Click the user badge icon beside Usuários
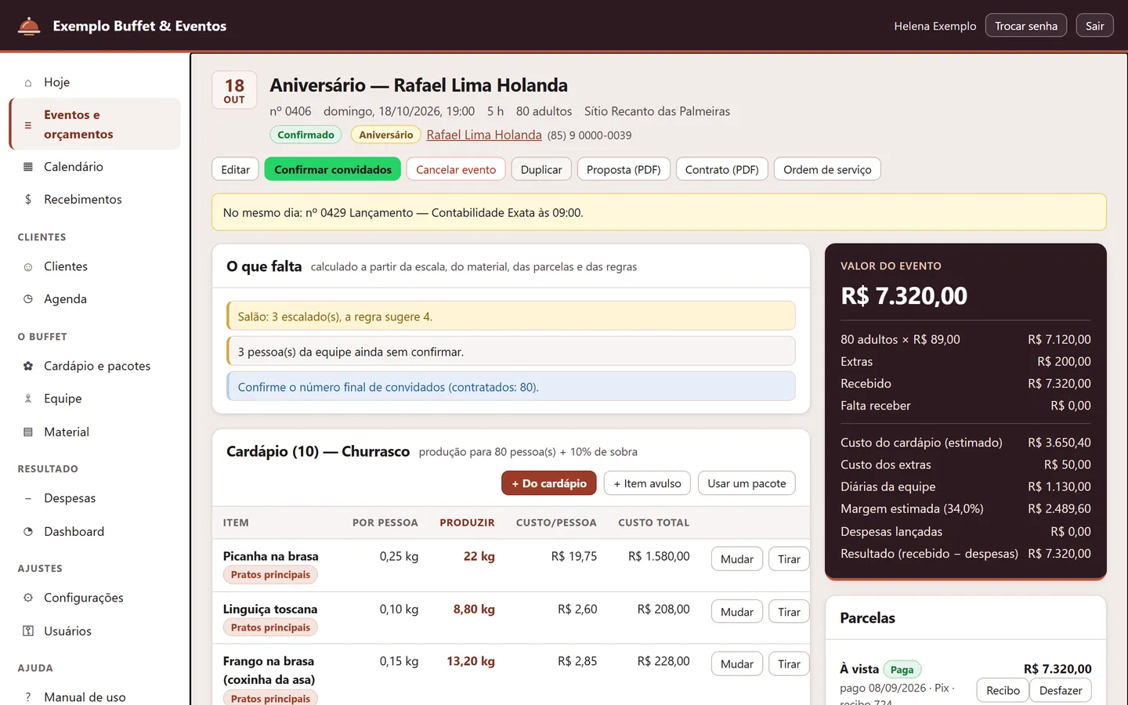This screenshot has height=705, width=1128. [28, 631]
